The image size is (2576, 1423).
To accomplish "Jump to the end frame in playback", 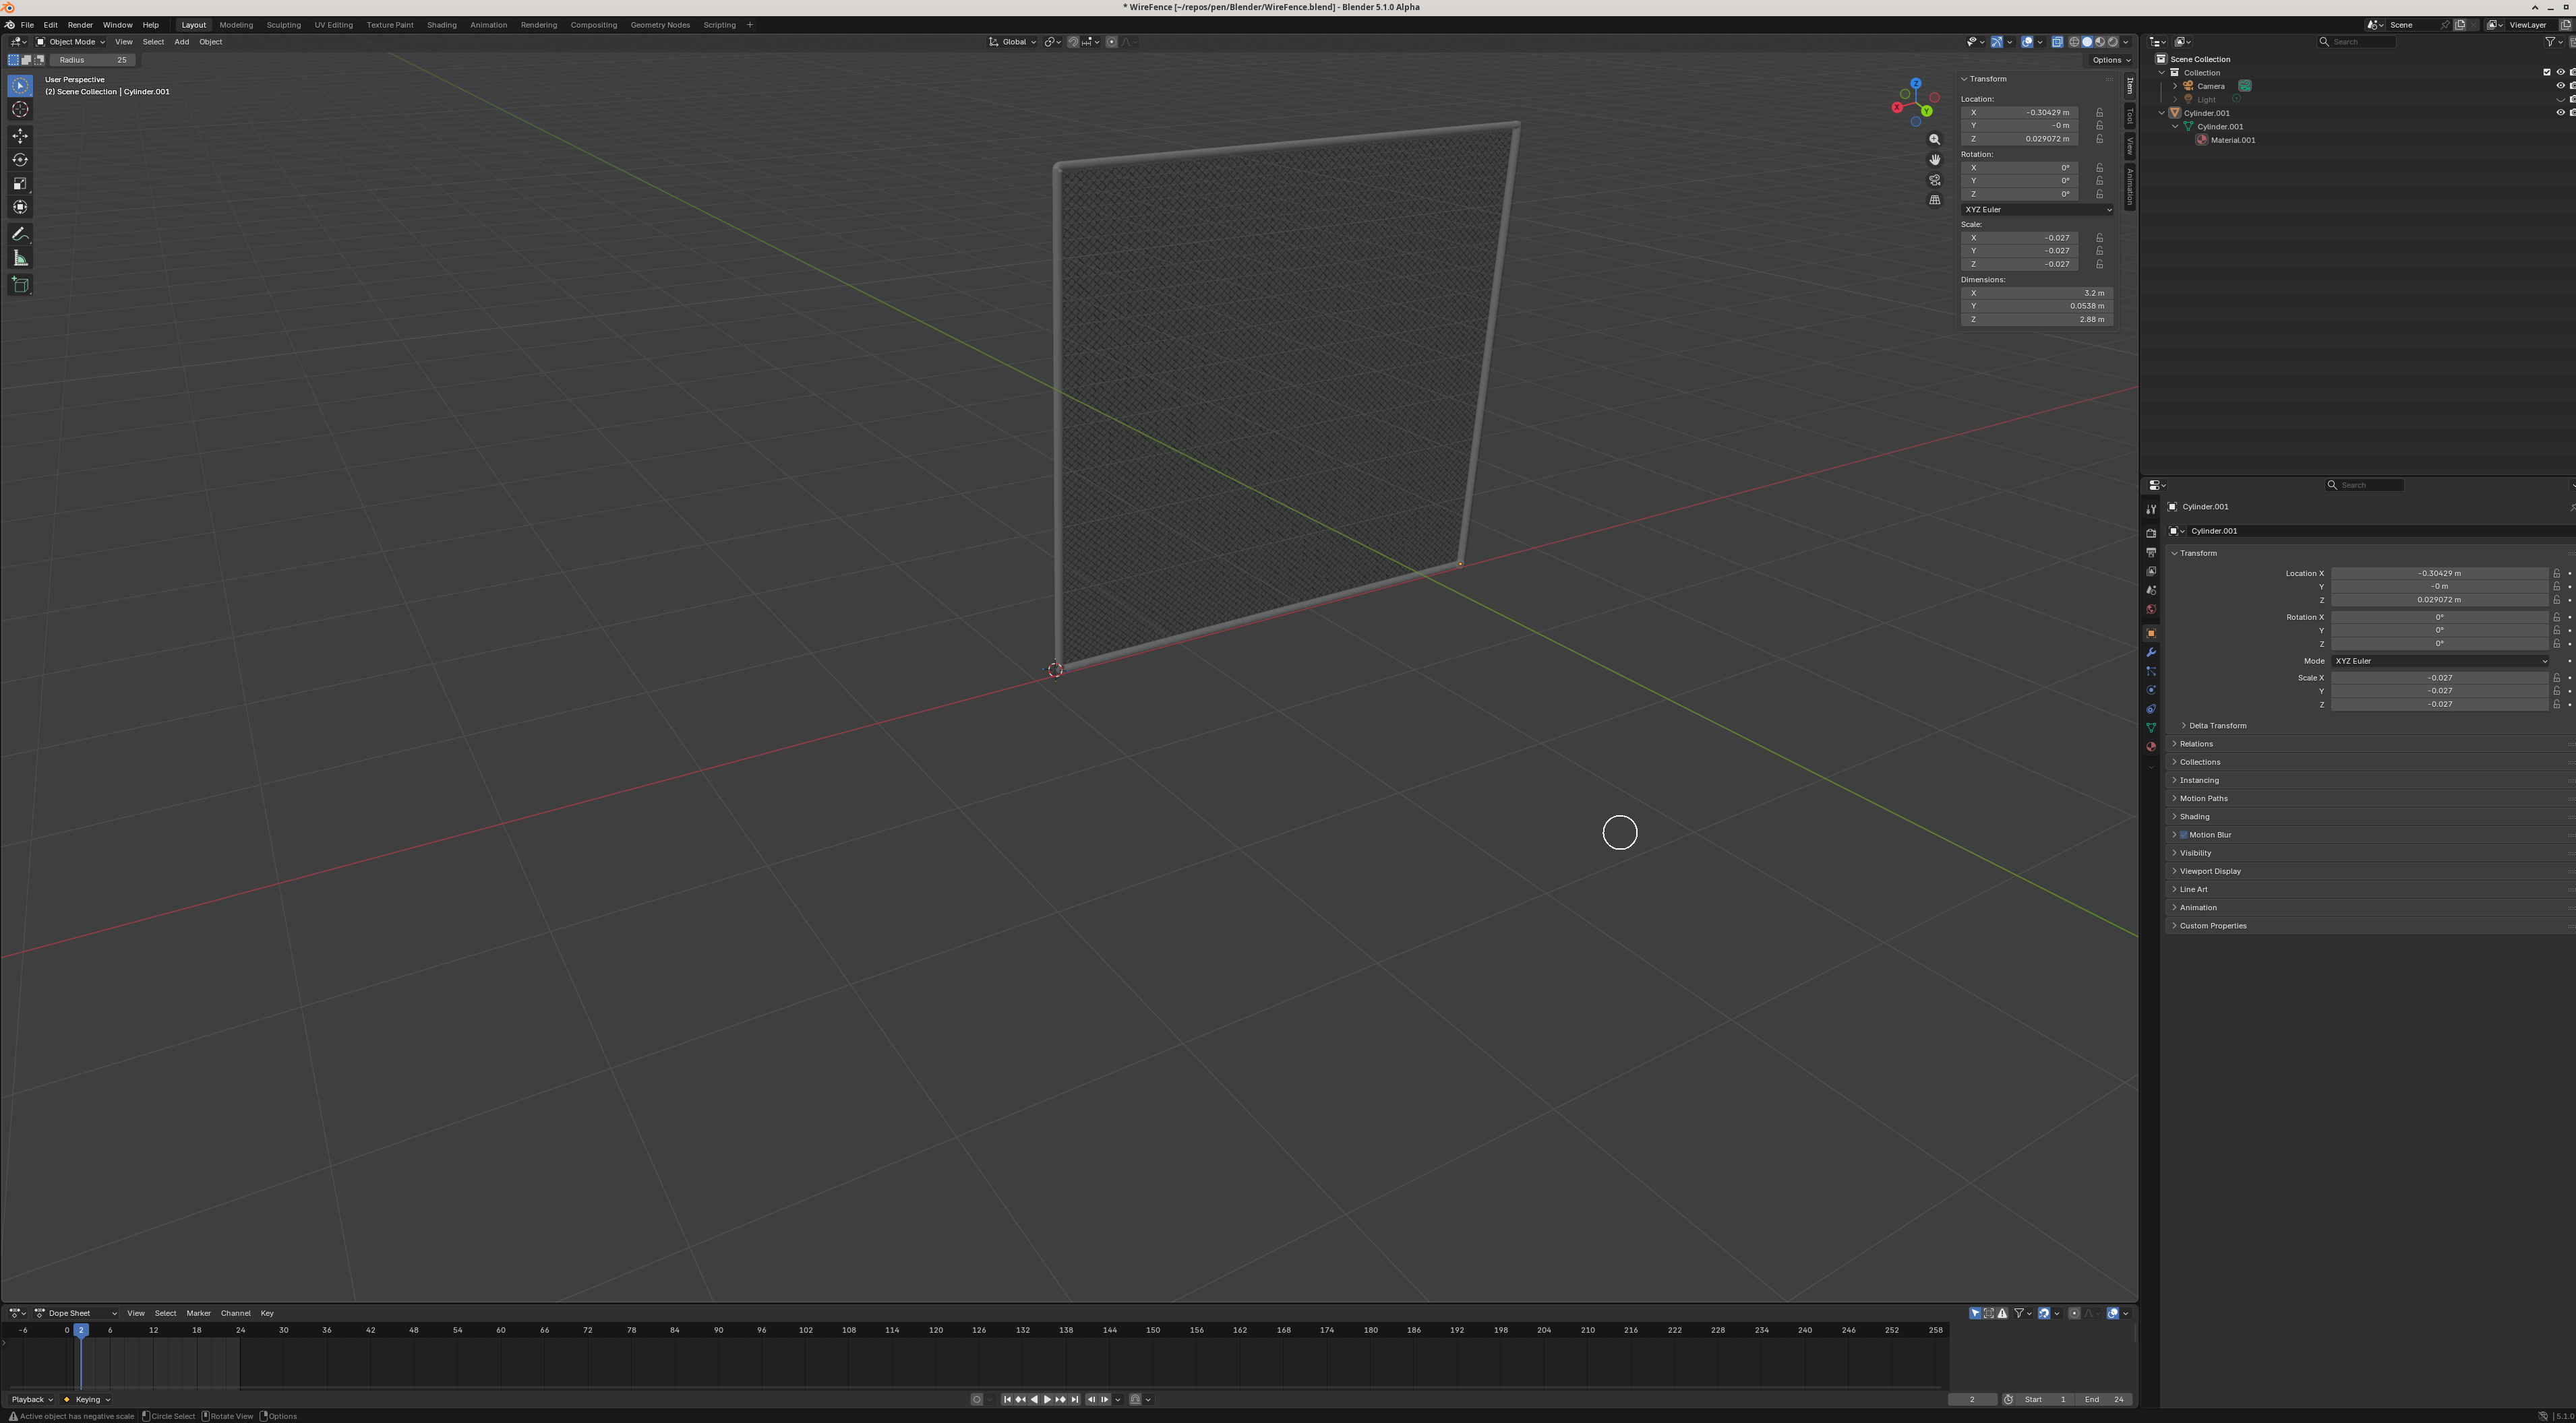I will (x=1075, y=1399).
